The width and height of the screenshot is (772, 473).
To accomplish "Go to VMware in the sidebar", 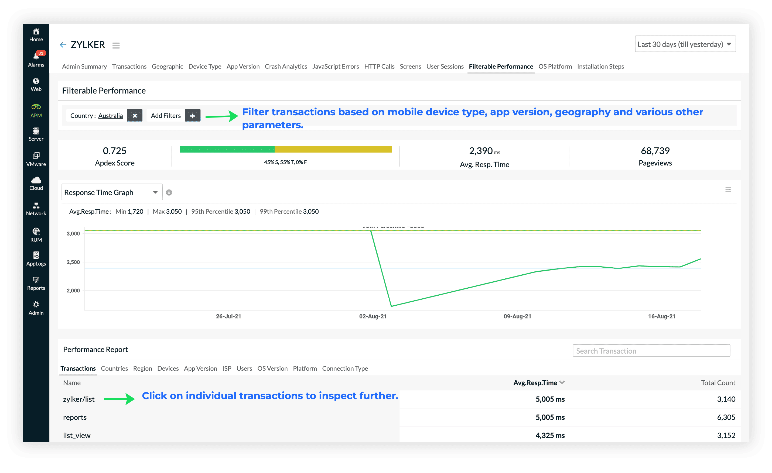I will pyautogui.click(x=36, y=156).
